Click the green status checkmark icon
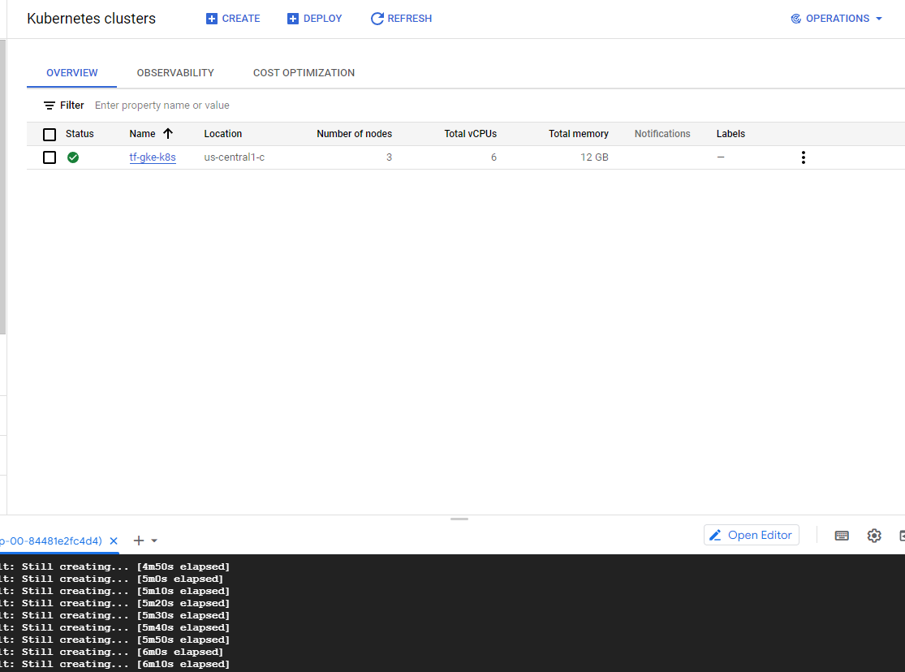The width and height of the screenshot is (905, 672). click(x=73, y=157)
